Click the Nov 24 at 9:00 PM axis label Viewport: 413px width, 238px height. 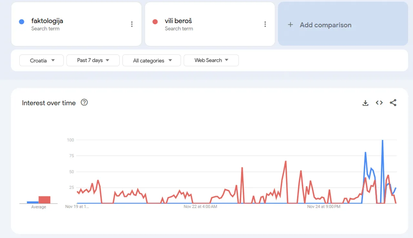point(324,206)
